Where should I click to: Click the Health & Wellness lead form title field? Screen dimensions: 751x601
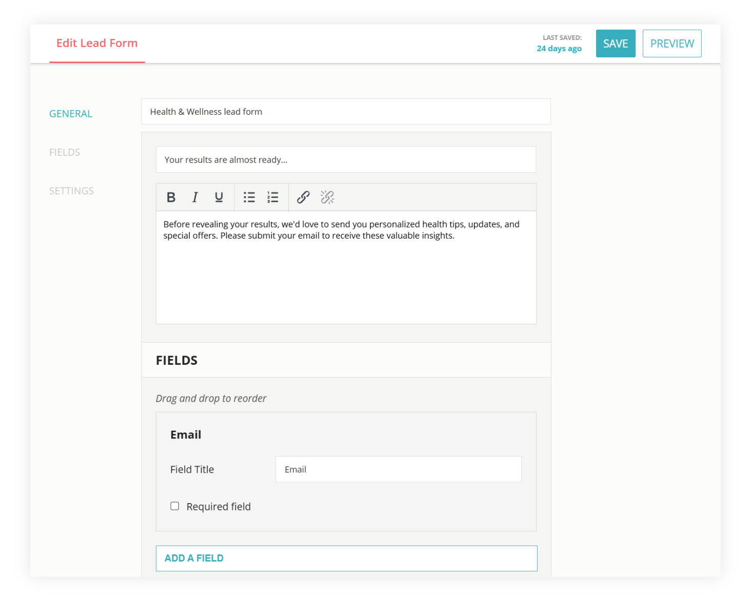coord(346,111)
